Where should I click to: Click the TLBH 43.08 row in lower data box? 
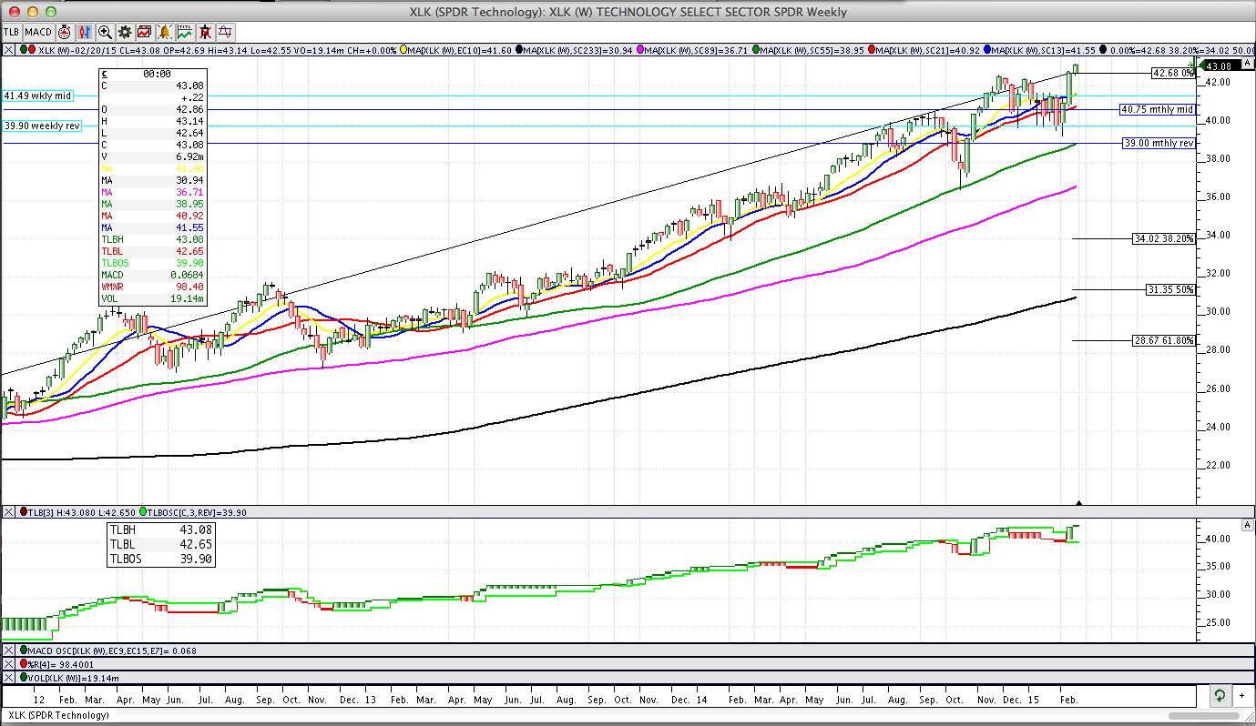[161, 529]
